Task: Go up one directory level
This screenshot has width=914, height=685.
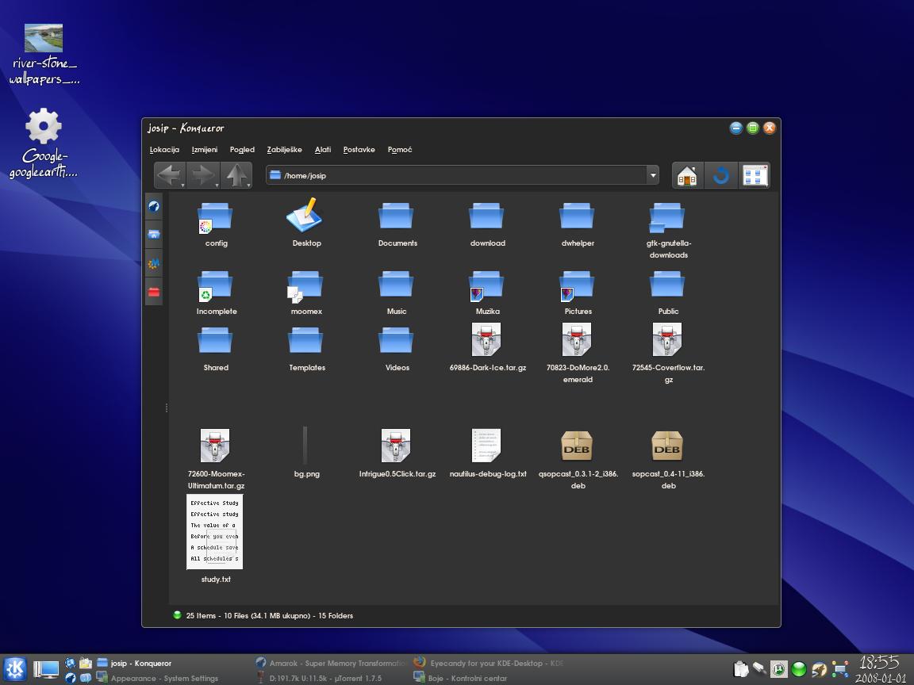Action: [236, 174]
